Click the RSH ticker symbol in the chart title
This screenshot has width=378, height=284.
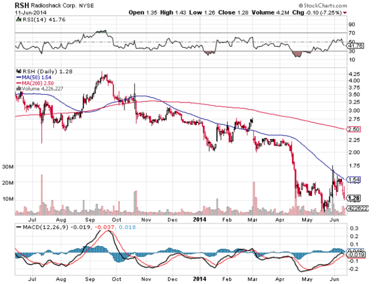[22, 5]
